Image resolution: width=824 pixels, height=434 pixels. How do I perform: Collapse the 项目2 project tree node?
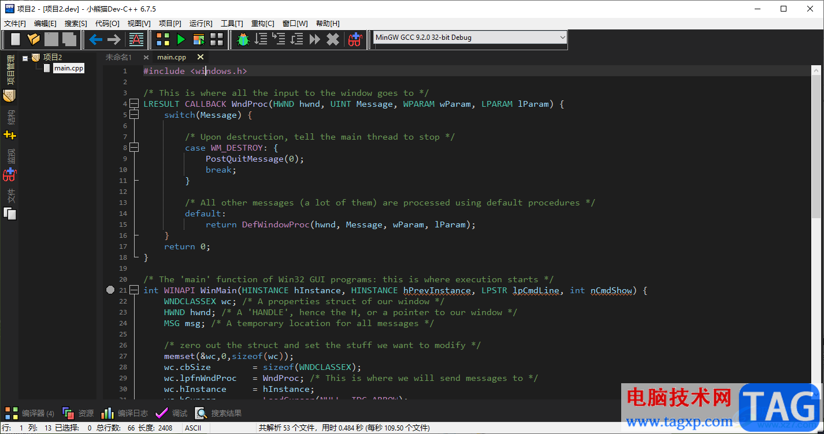point(25,58)
